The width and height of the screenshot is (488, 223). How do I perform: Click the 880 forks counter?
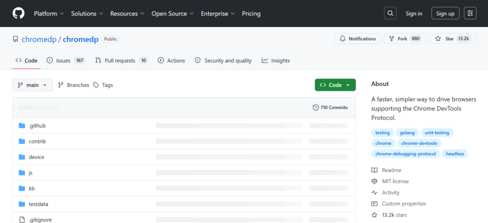(x=416, y=39)
